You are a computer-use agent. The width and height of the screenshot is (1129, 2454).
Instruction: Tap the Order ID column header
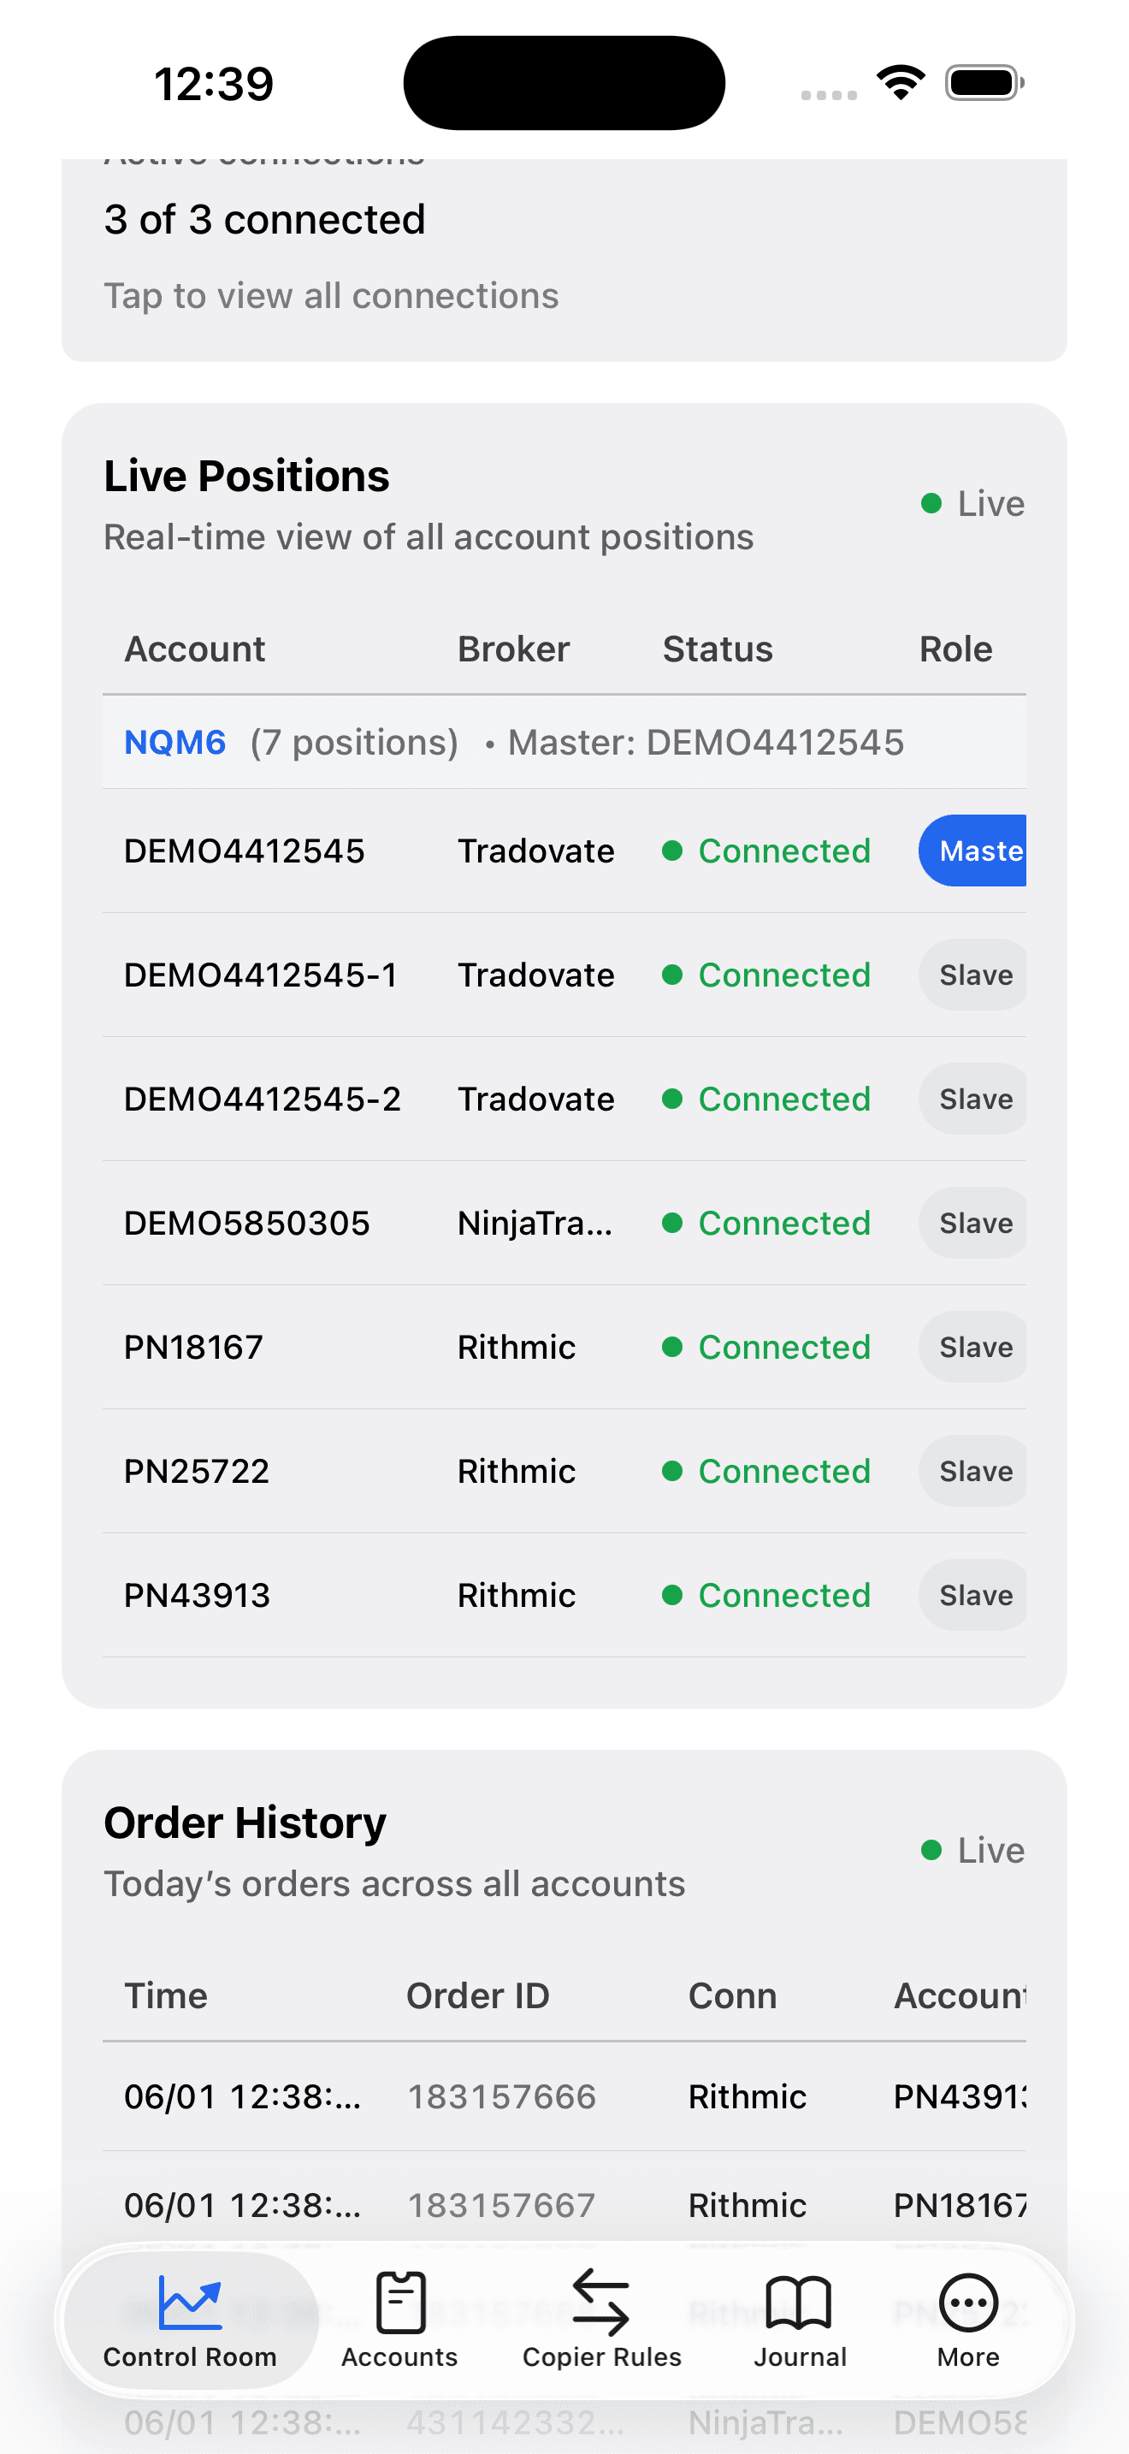[478, 1995]
